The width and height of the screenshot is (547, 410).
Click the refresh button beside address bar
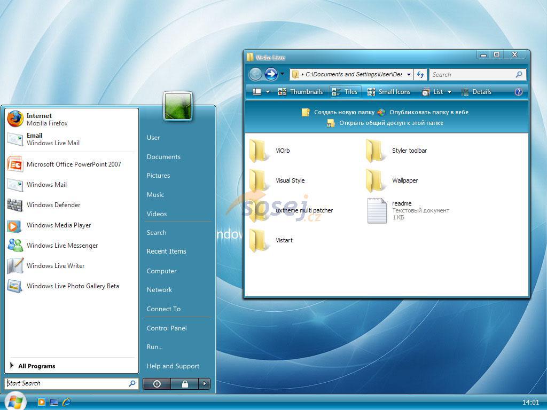point(420,74)
